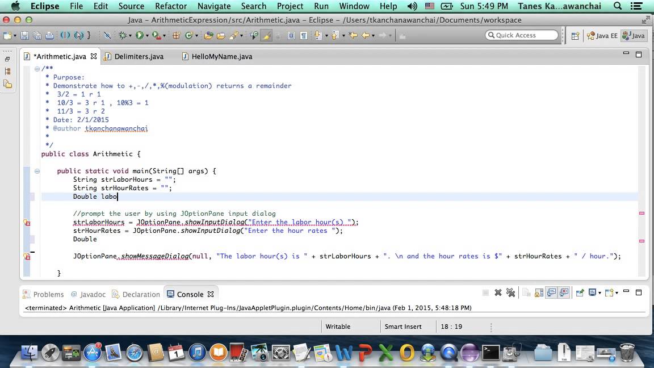Click the Debug bug icon
654x368 pixels.
click(x=122, y=36)
